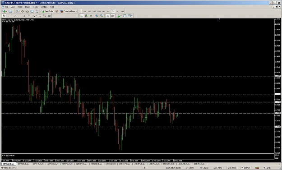The height and width of the screenshot is (170, 282).
Task: Launch the Strategy Tester icon
Action: (37, 11)
